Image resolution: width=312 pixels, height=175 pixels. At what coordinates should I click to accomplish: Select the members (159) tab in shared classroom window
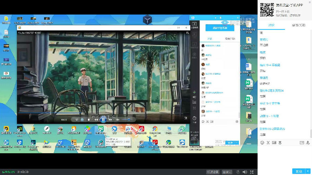(x=230, y=39)
